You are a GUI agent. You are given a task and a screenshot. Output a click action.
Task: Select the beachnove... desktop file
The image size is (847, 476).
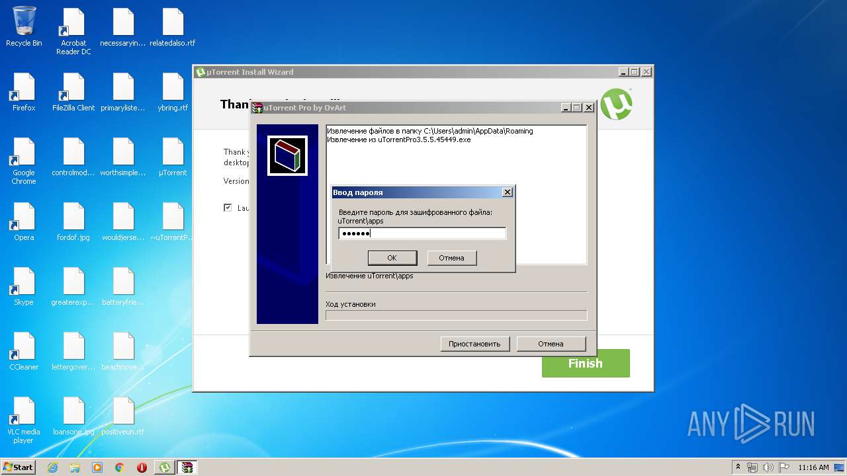click(x=123, y=350)
